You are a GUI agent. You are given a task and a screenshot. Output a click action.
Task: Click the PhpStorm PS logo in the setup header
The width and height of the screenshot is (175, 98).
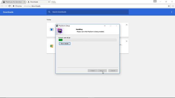tap(60, 31)
